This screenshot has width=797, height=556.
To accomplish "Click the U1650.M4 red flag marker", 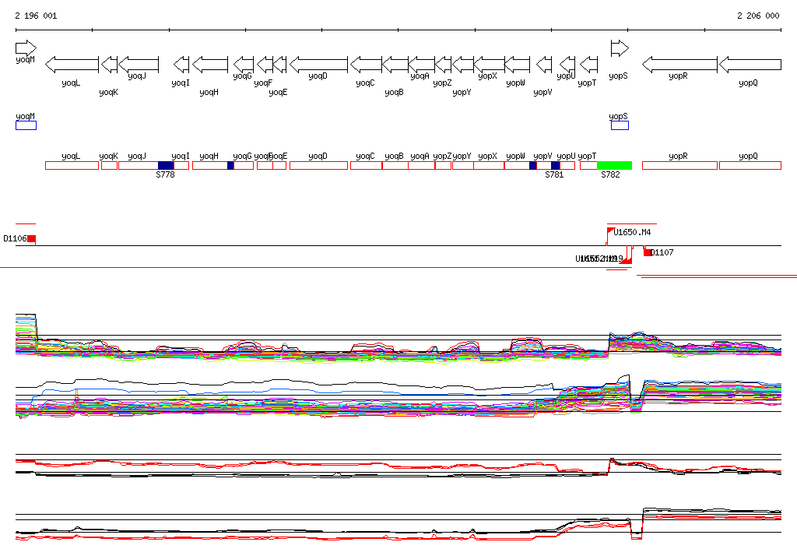I will 610,231.
